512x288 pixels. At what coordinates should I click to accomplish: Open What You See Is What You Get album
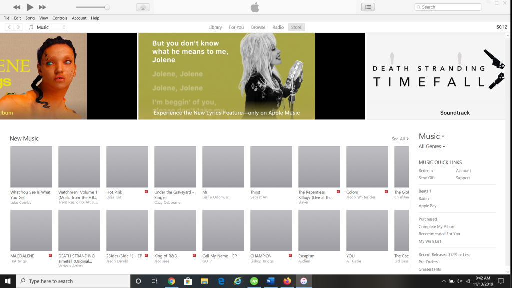(31, 167)
